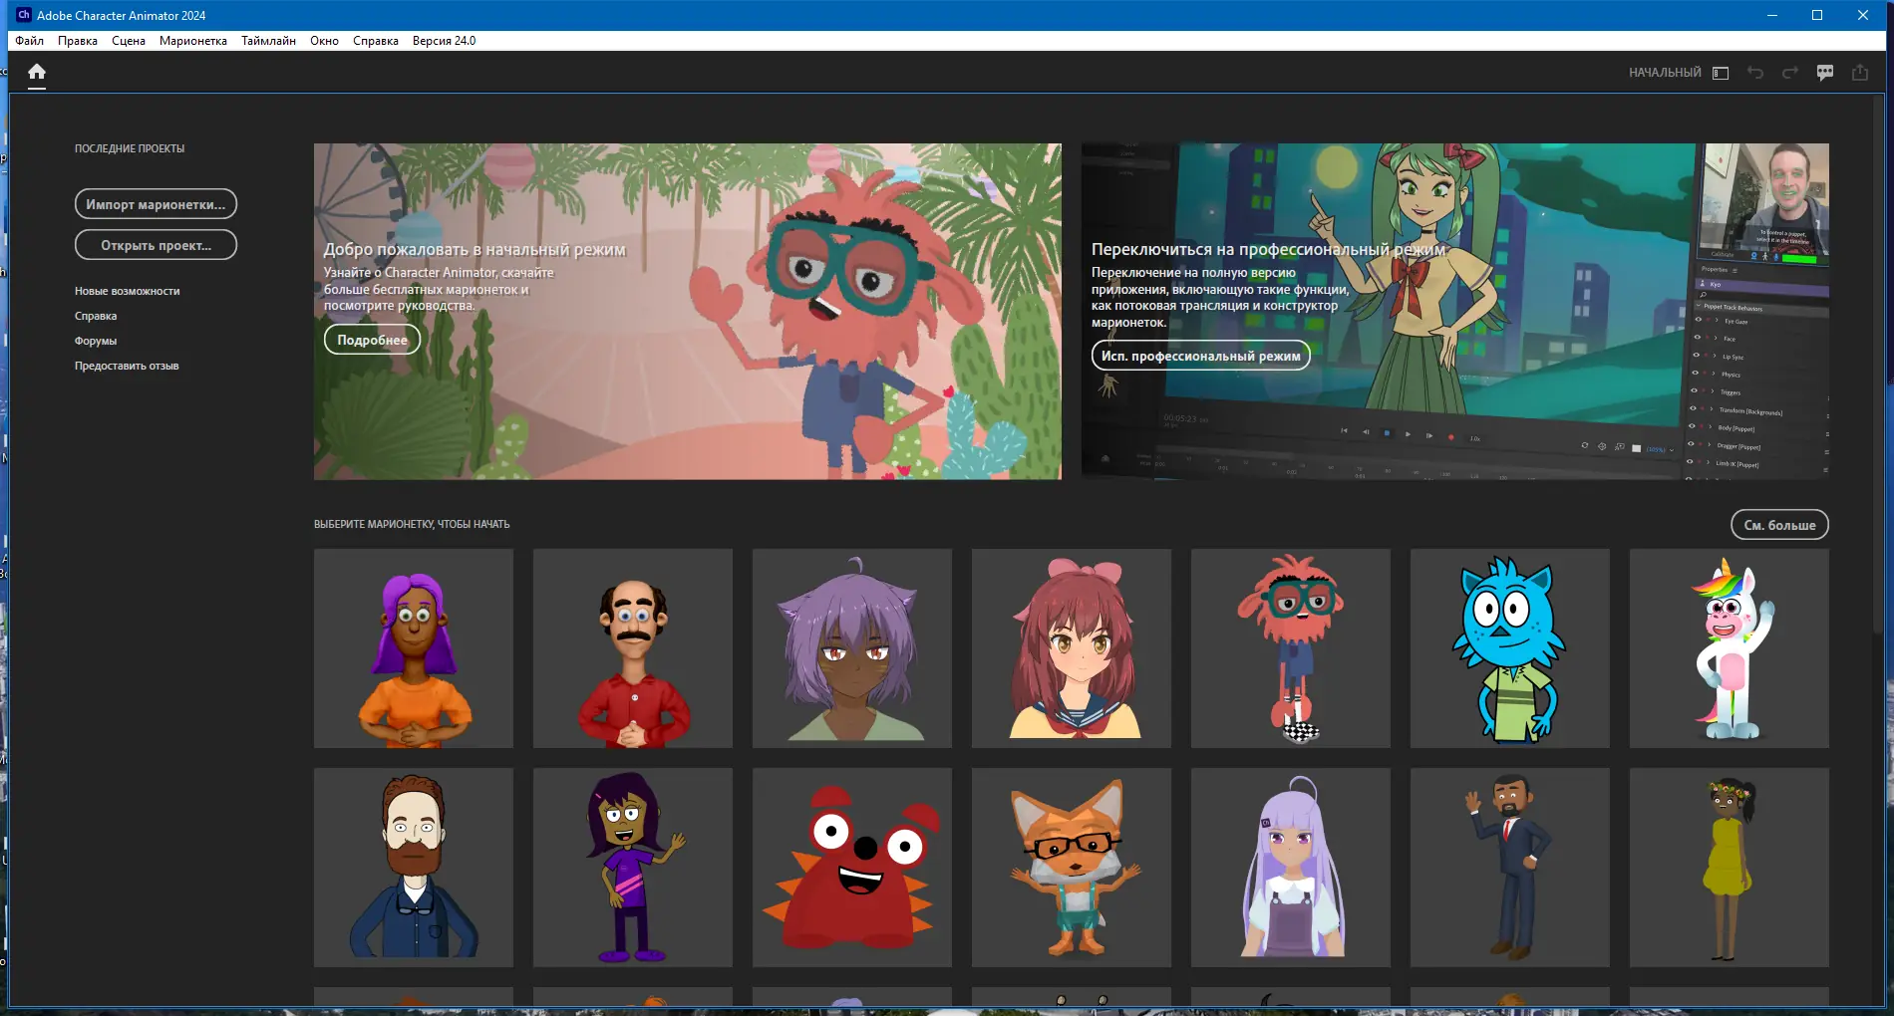Screen dimensions: 1894x1016
Task: Select the fox puppet with glasses thumbnail
Action: (x=1071, y=867)
